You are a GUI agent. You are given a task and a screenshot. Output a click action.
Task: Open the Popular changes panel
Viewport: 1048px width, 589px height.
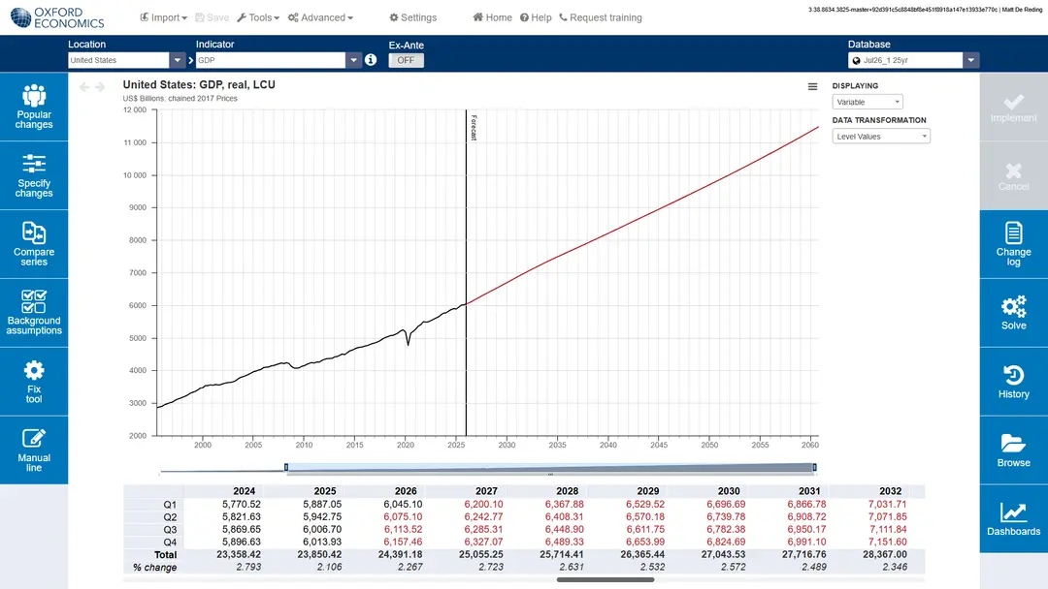click(33, 107)
